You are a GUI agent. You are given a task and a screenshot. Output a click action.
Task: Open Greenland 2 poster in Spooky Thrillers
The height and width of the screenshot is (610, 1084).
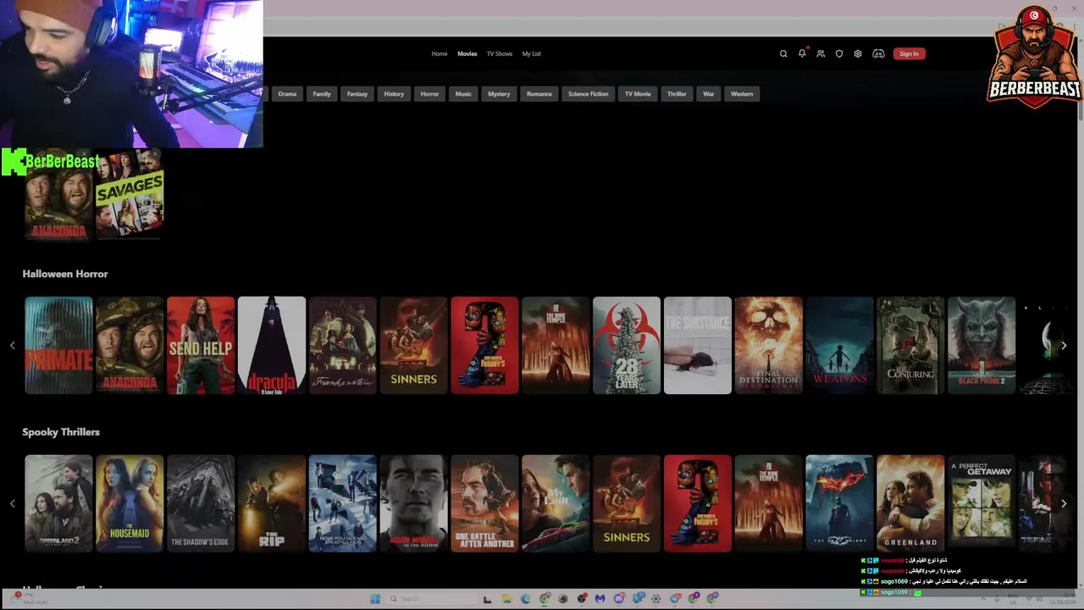click(58, 503)
